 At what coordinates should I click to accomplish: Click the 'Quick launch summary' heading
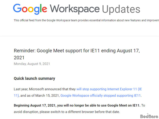pyautogui.click(x=34, y=79)
